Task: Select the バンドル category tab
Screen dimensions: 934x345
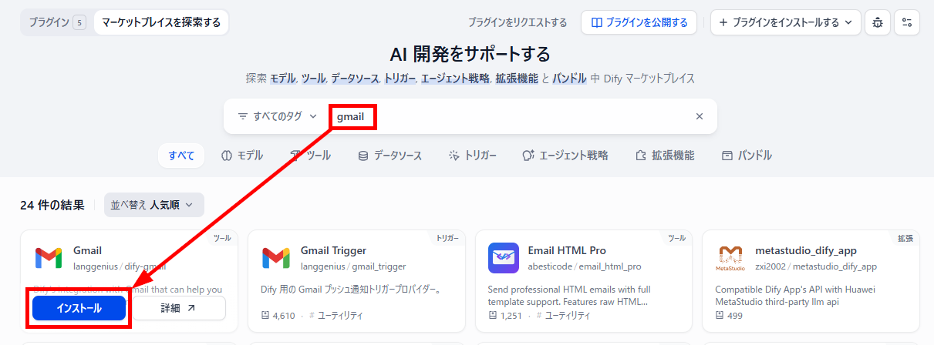Action: tap(747, 156)
